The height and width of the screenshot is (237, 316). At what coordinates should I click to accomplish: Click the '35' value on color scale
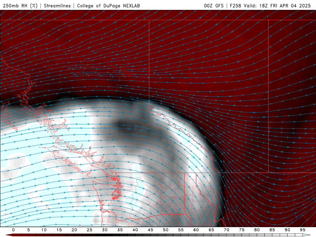(x=120, y=230)
